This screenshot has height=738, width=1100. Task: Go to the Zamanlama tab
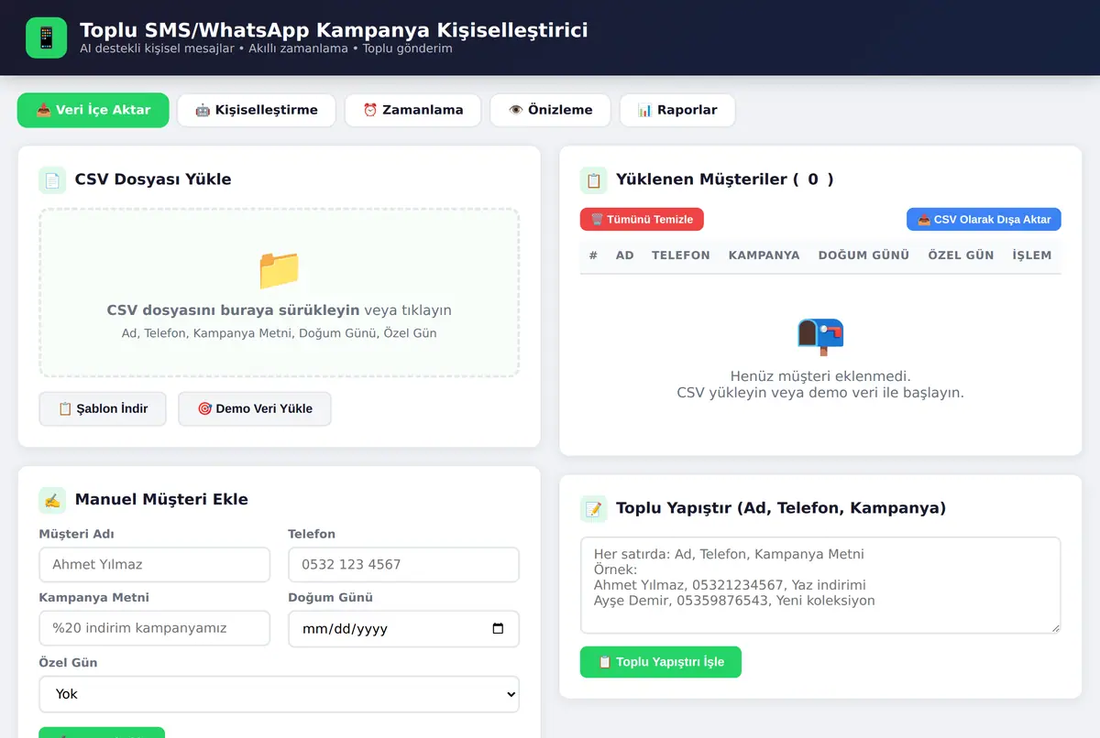tap(413, 110)
